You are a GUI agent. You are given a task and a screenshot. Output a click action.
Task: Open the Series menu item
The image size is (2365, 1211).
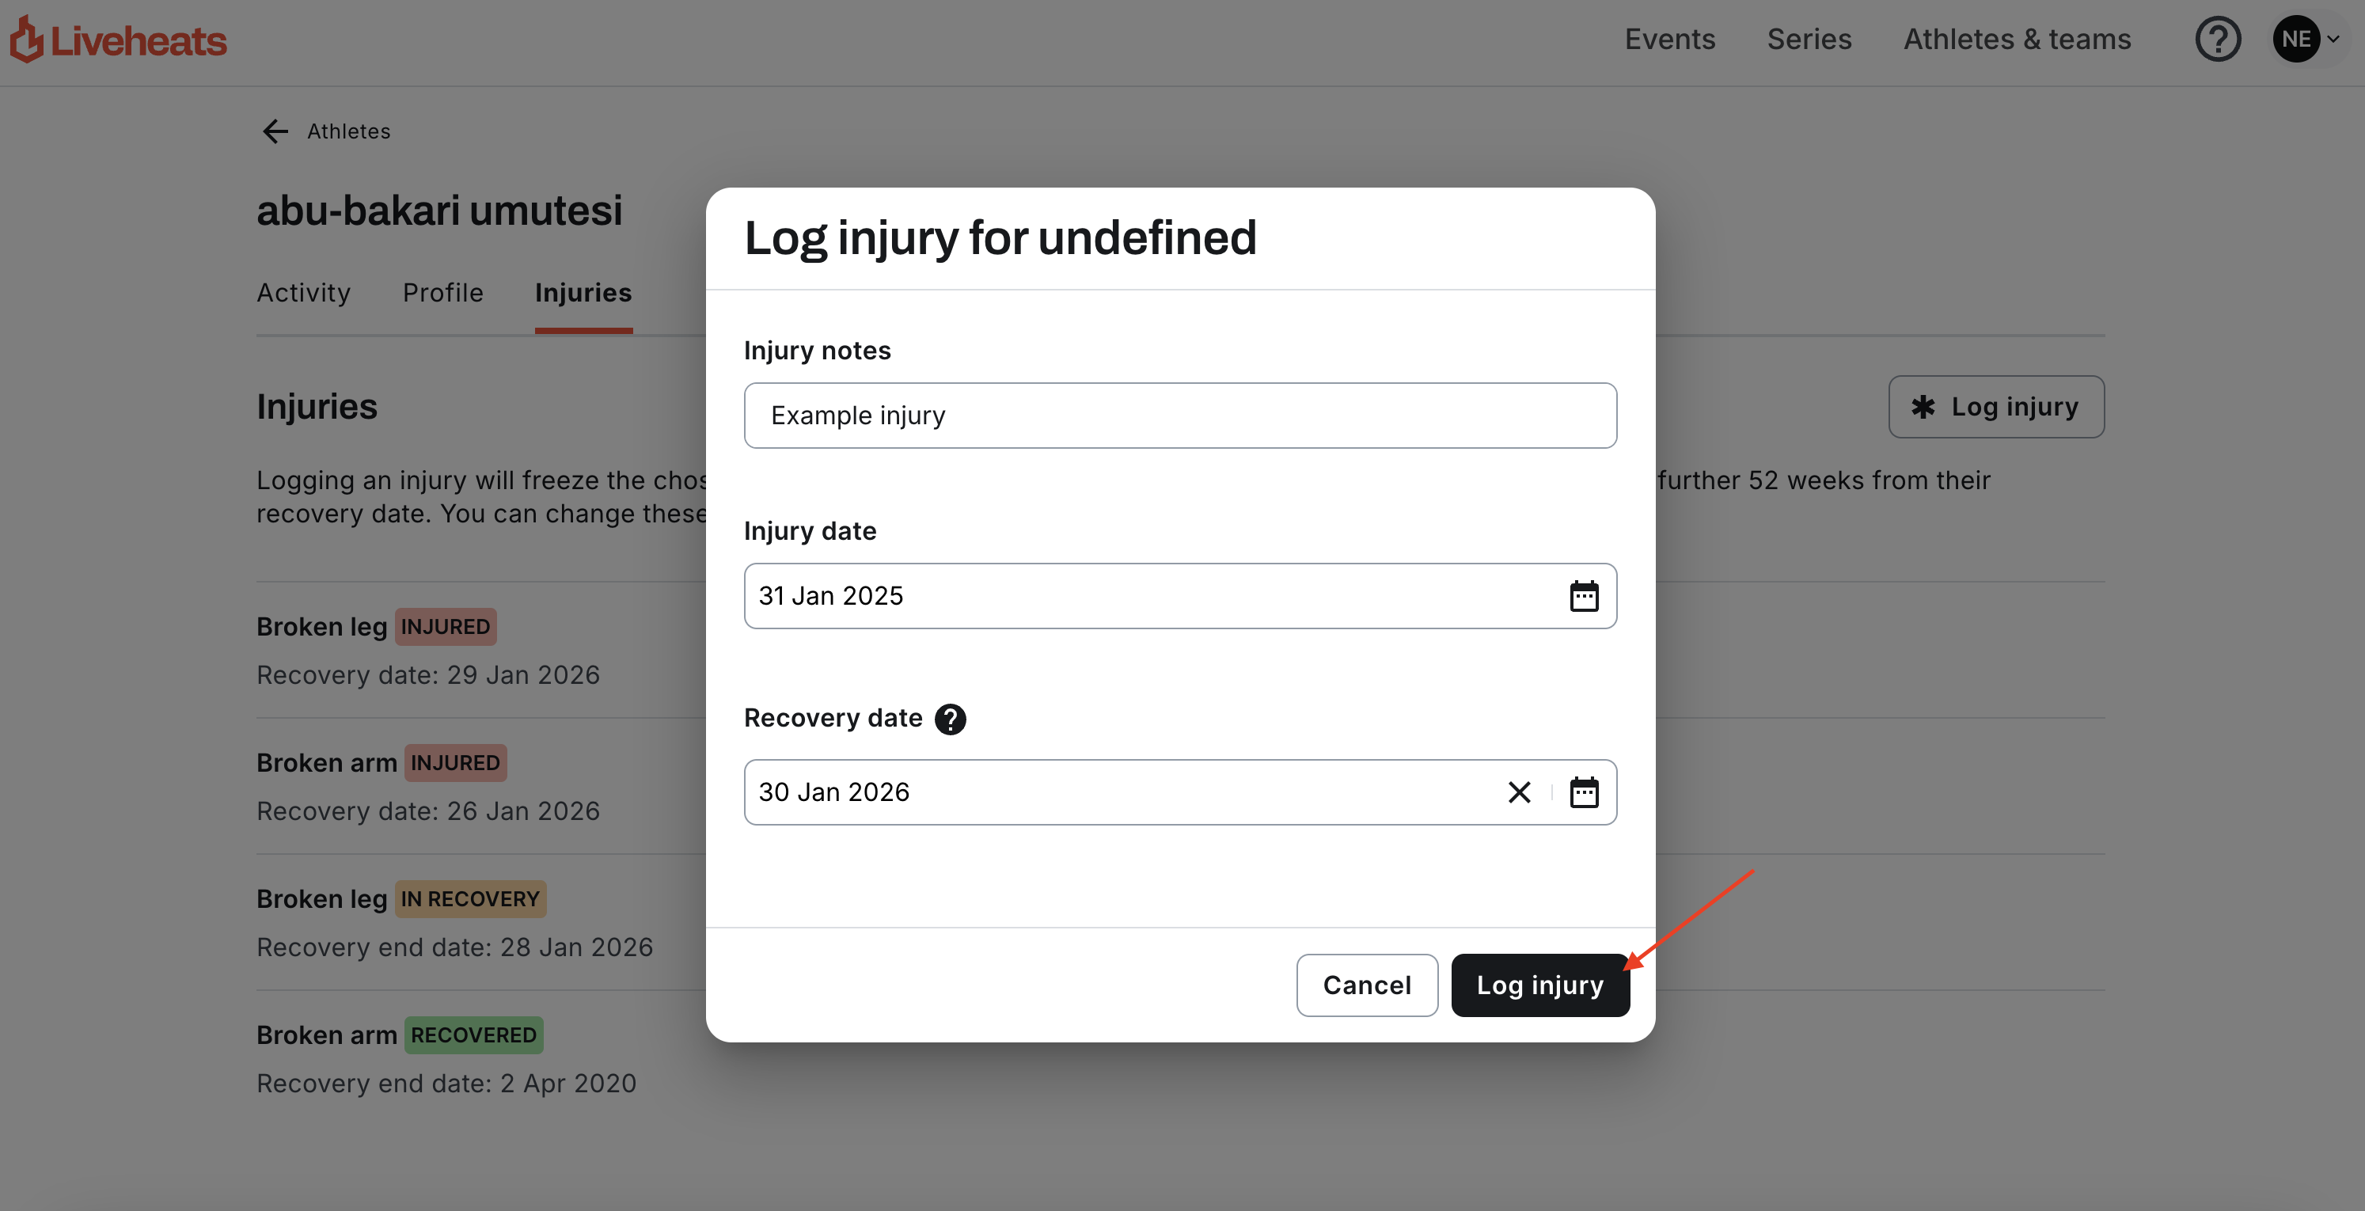(1809, 40)
